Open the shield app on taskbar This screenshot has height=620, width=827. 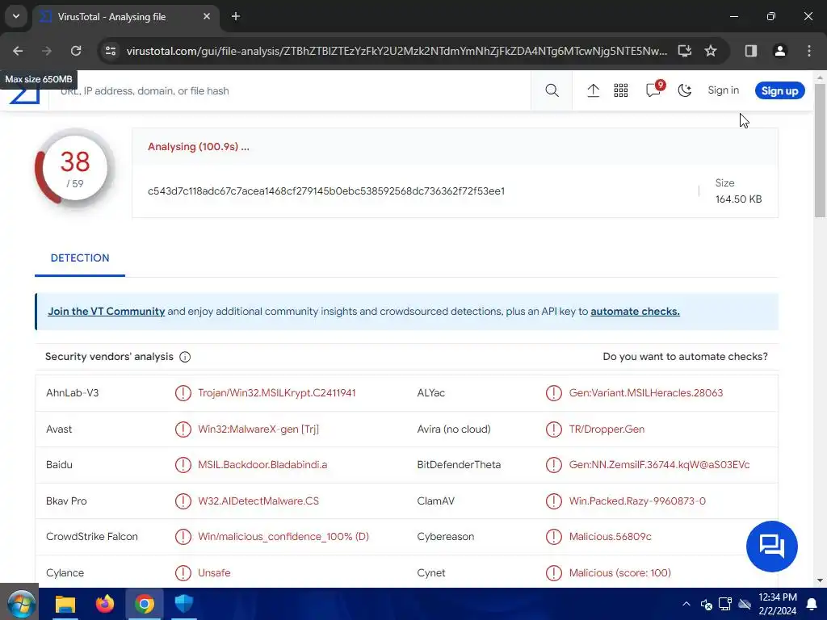[184, 604]
